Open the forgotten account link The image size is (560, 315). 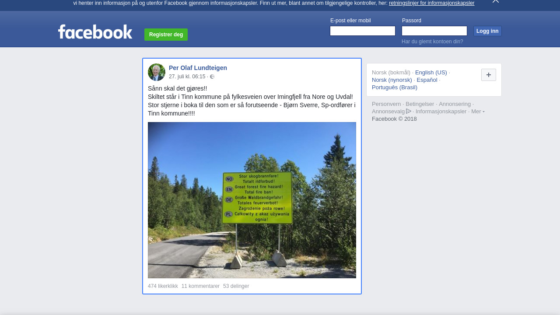click(x=432, y=42)
